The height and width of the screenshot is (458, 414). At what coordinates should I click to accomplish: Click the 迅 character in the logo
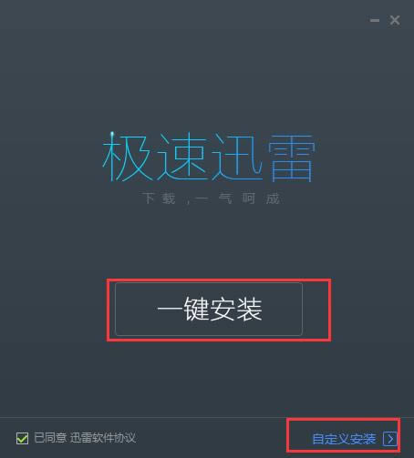(237, 157)
